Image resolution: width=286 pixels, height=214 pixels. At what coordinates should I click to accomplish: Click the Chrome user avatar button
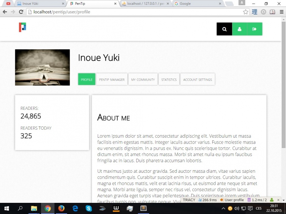click(242, 2)
